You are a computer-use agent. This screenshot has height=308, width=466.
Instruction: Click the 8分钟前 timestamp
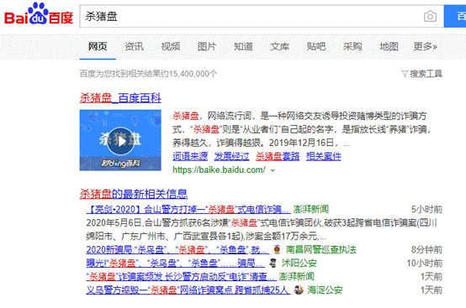pyautogui.click(x=426, y=249)
